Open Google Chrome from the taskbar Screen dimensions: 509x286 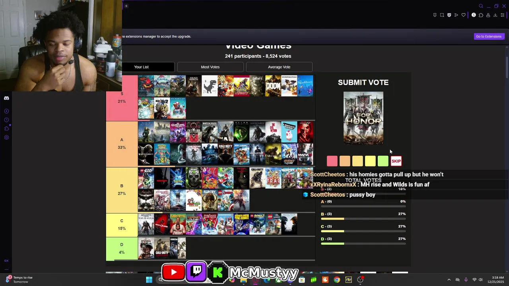337,280
